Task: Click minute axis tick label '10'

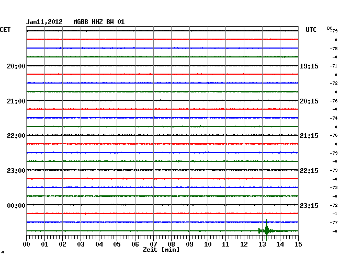Action: pyautogui.click(x=208, y=244)
